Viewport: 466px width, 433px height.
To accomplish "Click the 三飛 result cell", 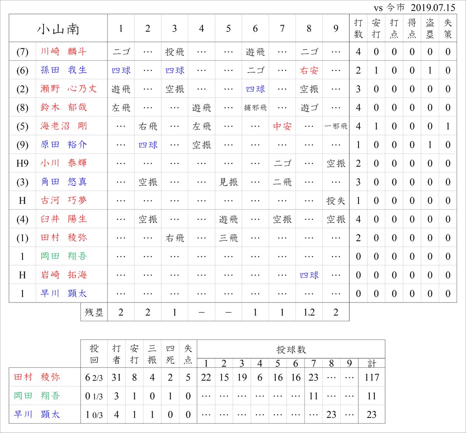I will click(x=228, y=238).
